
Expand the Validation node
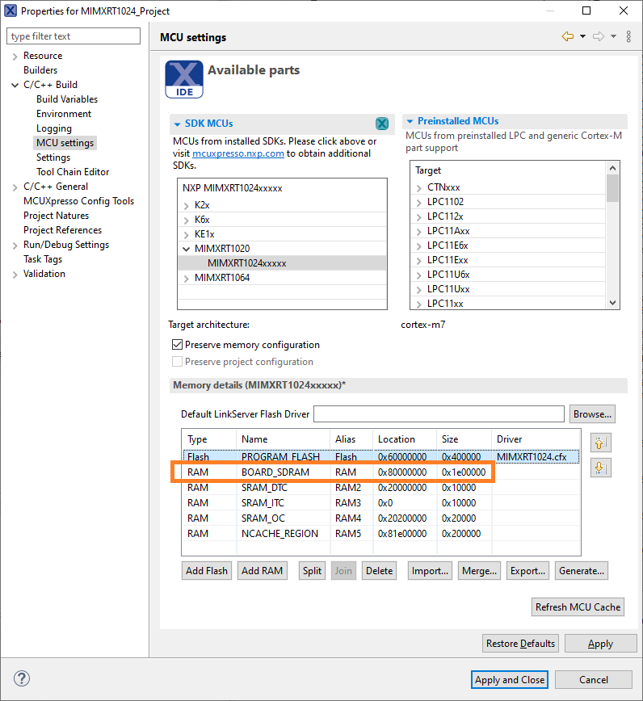15,274
